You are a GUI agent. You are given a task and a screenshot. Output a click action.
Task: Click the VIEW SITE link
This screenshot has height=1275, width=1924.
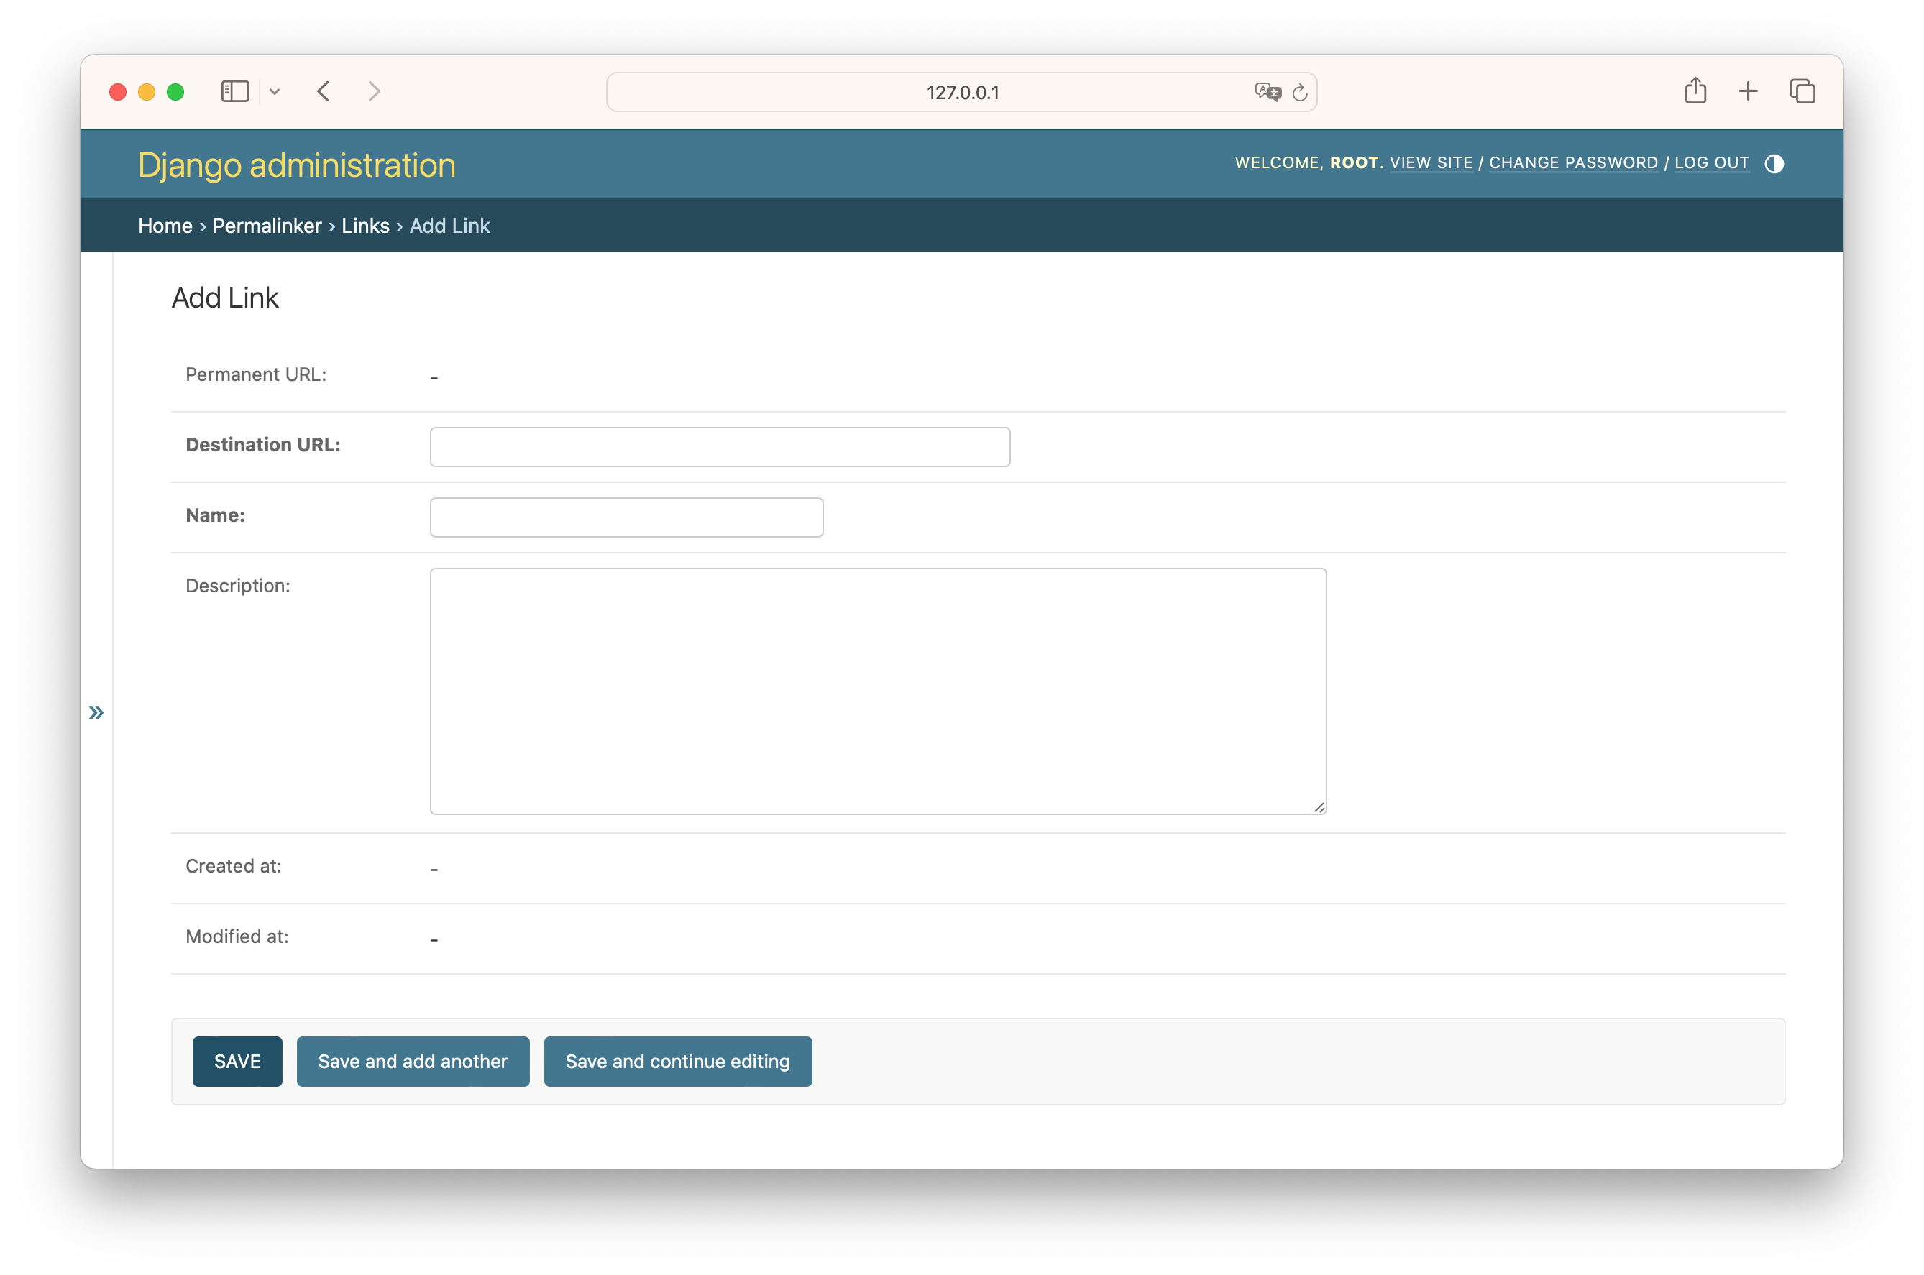click(x=1430, y=162)
